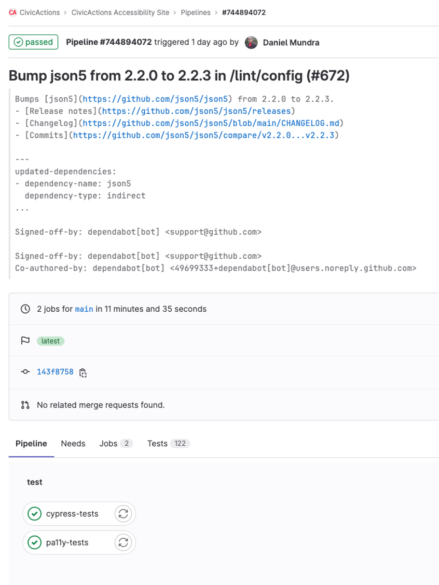439x585 pixels.
Task: Select the latest pipeline label
Action: click(50, 341)
